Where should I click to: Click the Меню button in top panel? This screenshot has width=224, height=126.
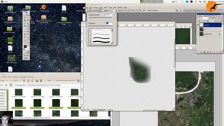pyautogui.click(x=4, y=1)
